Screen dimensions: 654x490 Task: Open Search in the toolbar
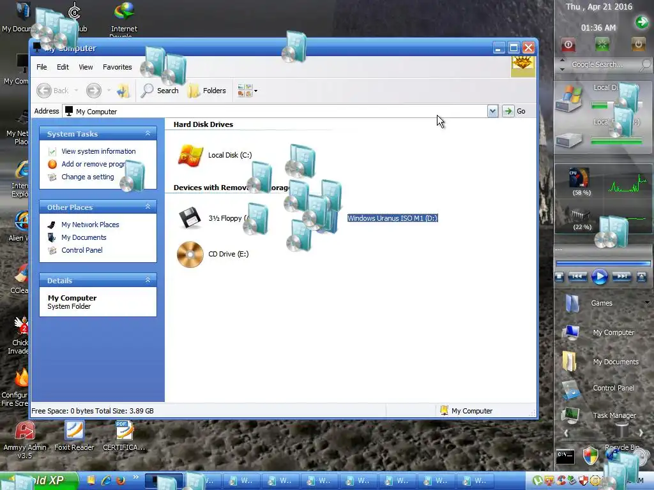[x=160, y=91]
